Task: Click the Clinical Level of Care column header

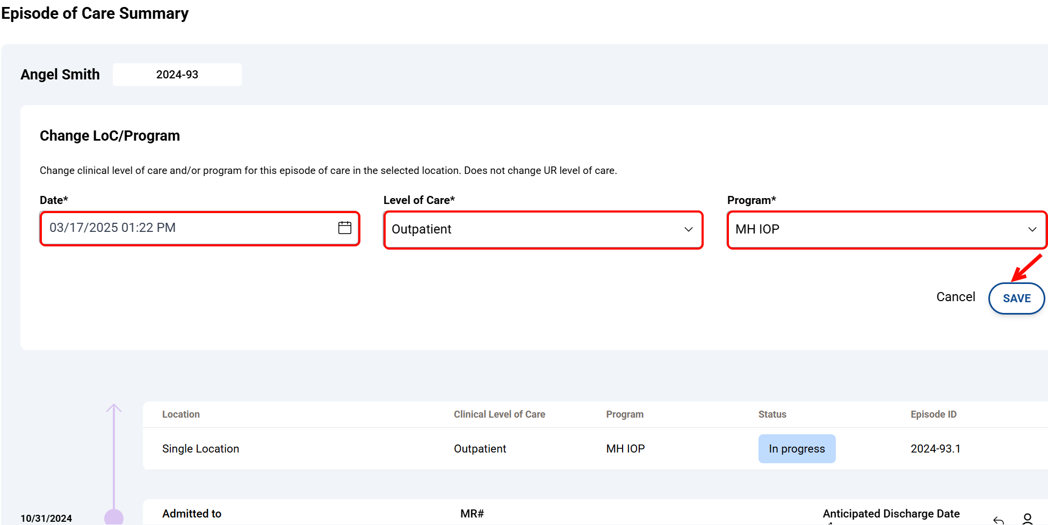Action: (x=499, y=414)
